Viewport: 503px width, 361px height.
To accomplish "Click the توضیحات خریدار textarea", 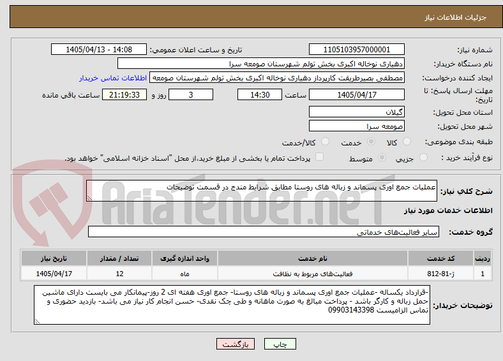I will [232, 305].
